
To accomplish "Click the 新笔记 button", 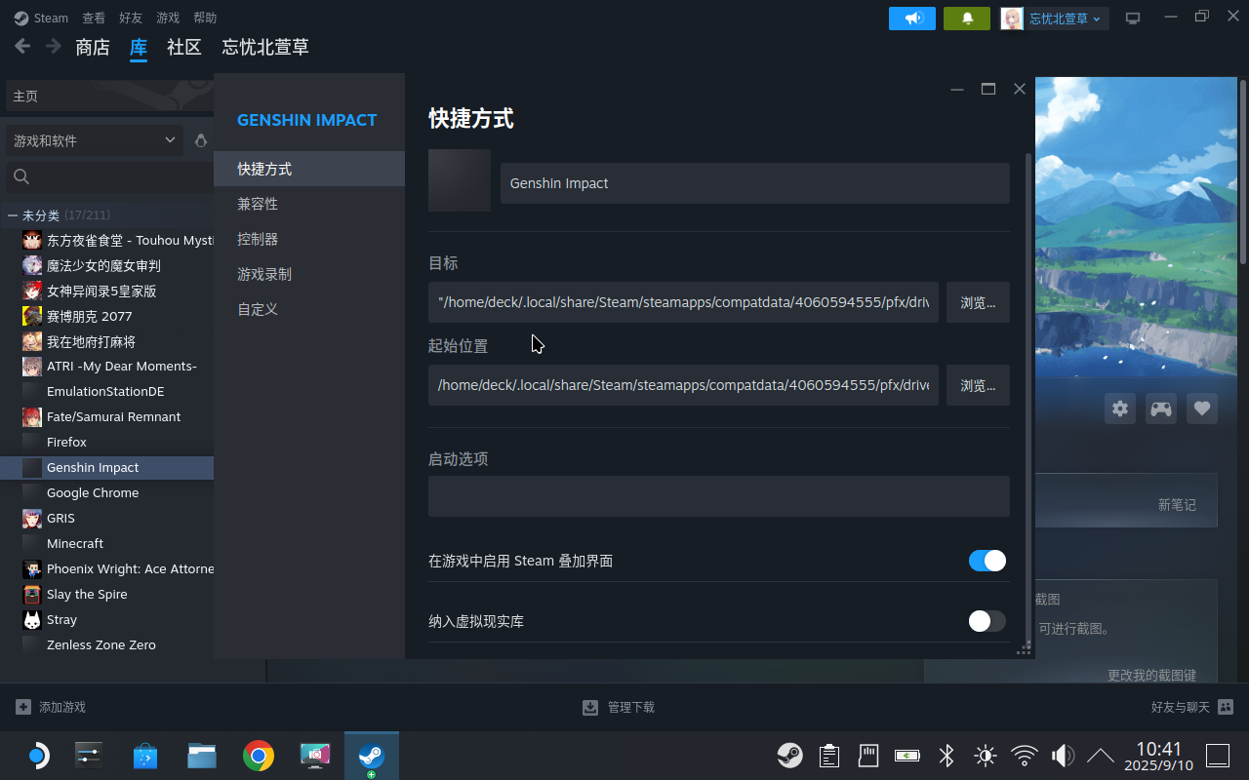I will click(1177, 504).
